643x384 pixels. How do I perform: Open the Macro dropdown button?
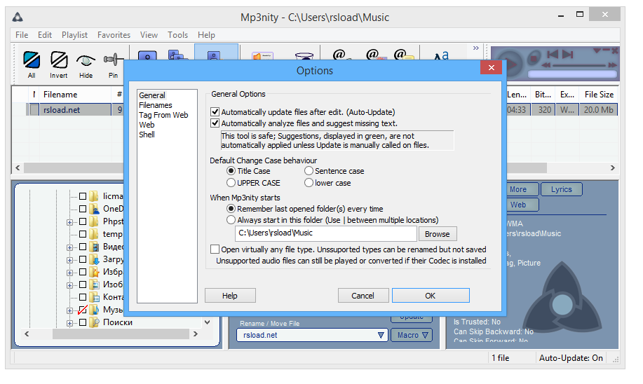click(412, 335)
